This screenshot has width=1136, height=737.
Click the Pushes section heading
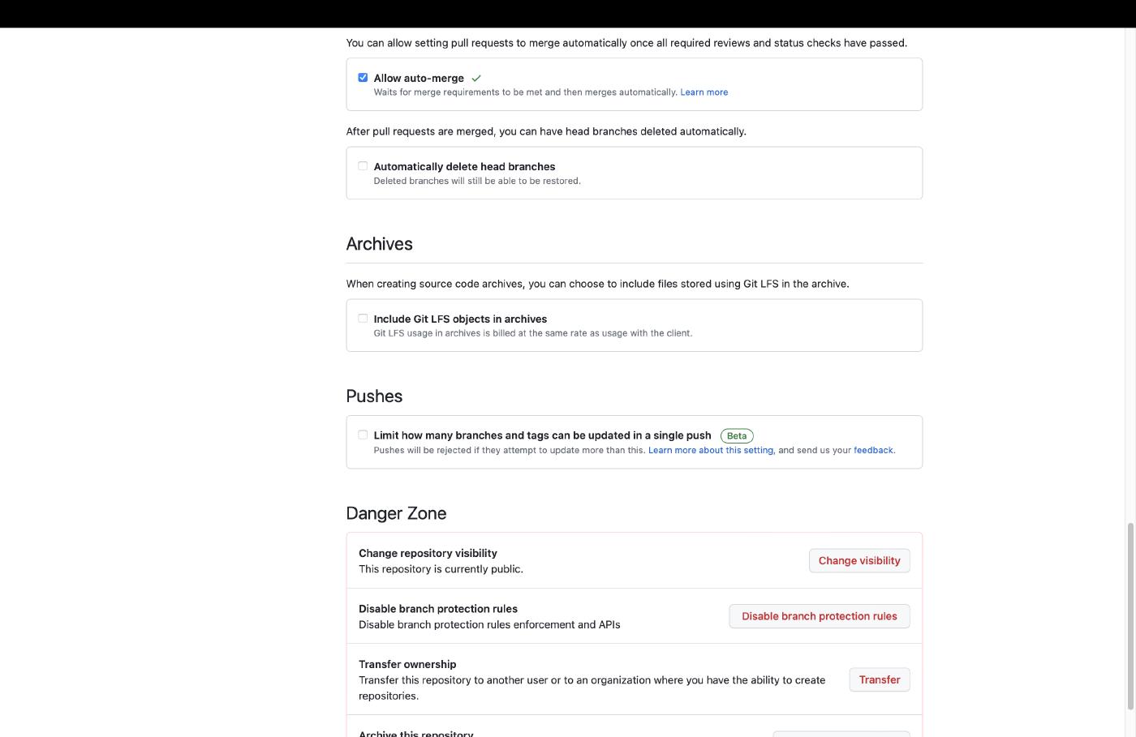coord(374,396)
